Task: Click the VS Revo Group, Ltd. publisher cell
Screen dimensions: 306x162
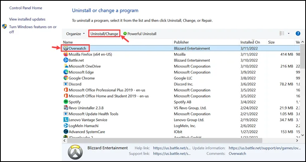Action: point(190,108)
